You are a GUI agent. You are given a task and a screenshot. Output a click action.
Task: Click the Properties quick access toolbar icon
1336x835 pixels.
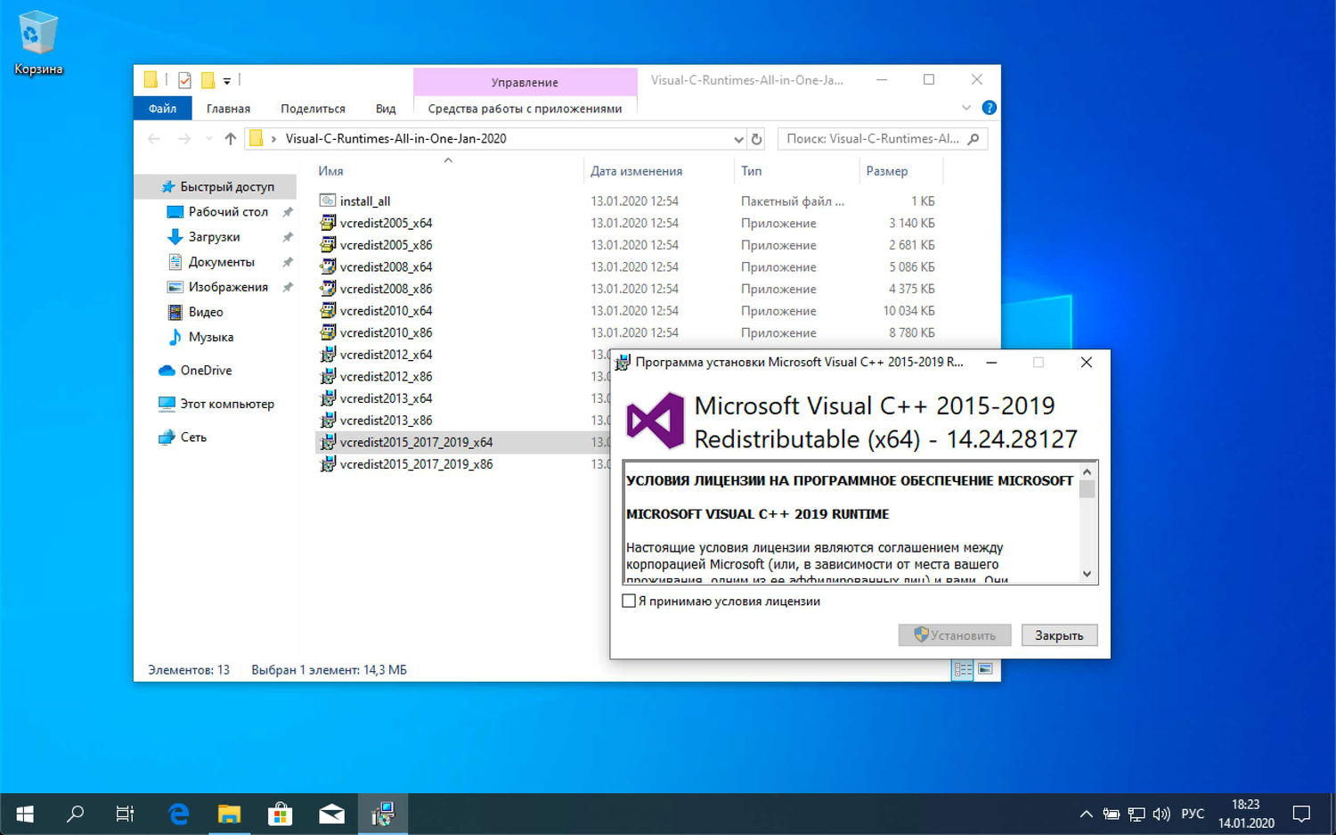(x=184, y=80)
